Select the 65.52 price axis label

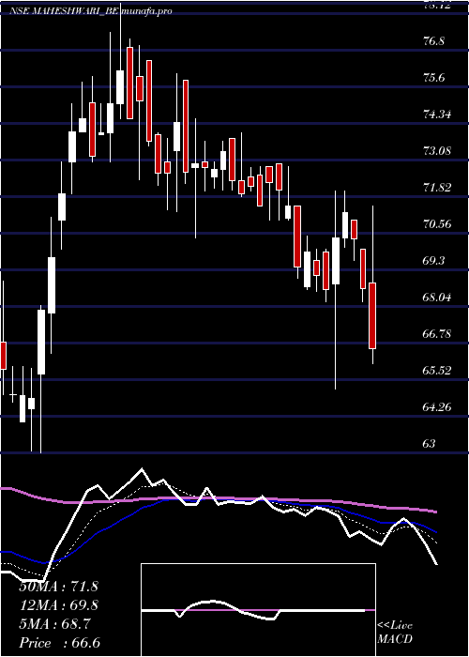click(437, 371)
